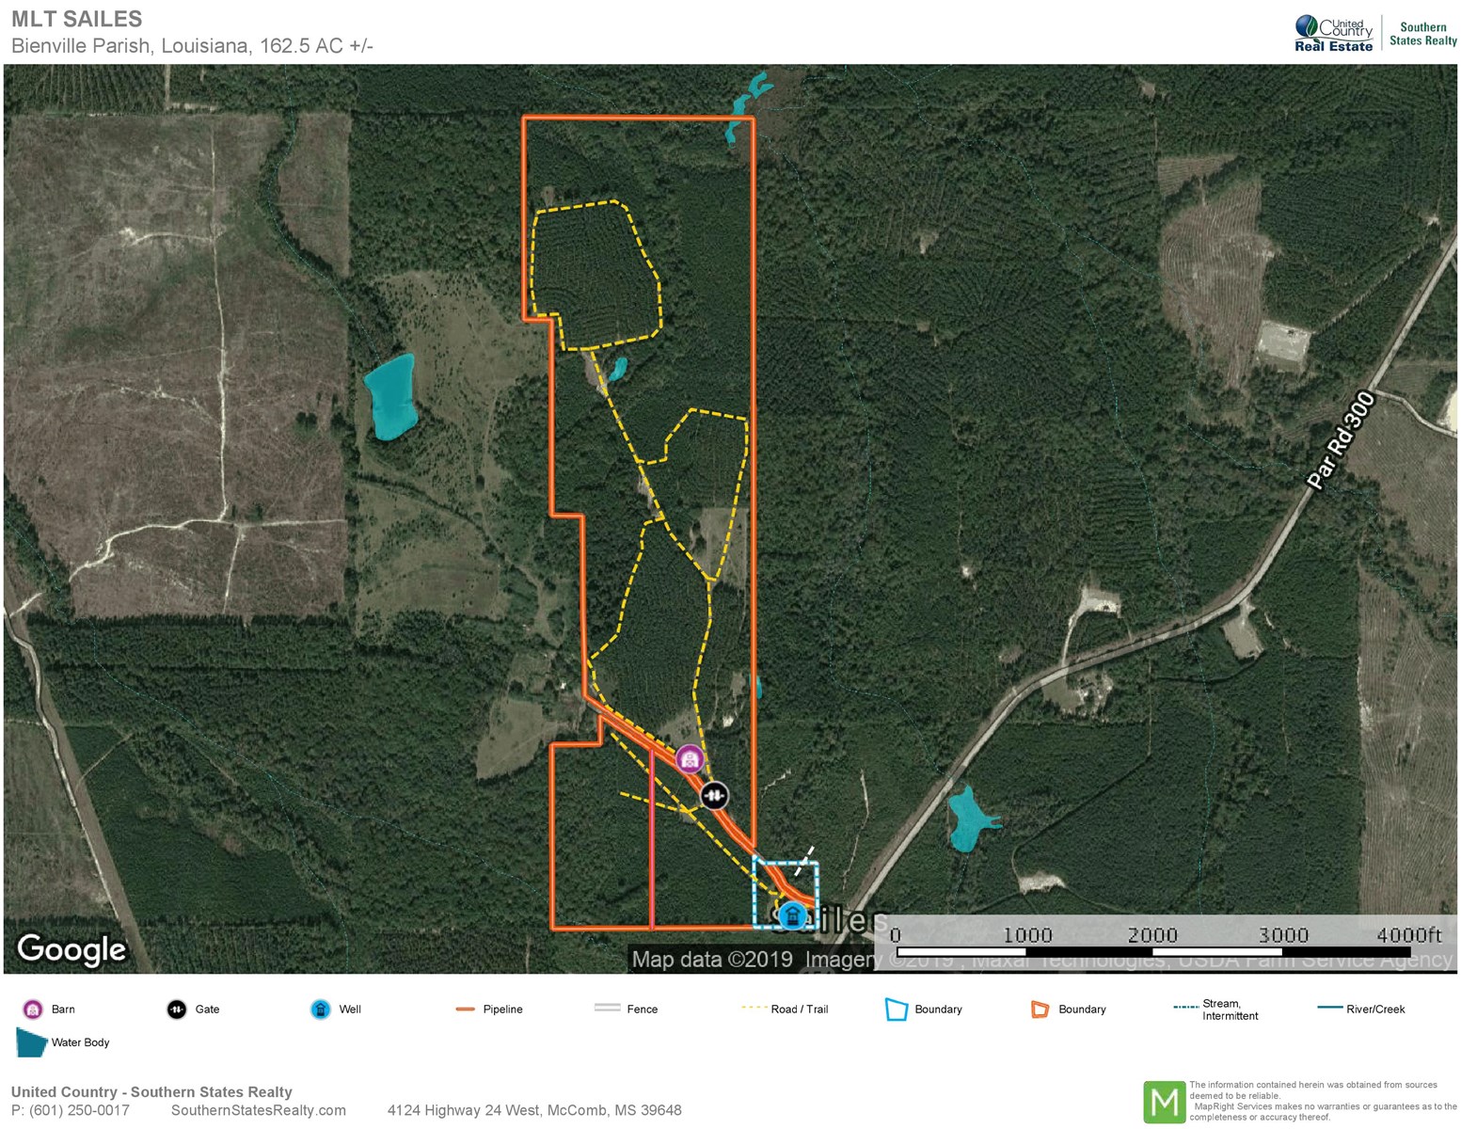Click the blue Boundary polygon legend icon
Viewport: 1461px width, 1129px height.
(x=896, y=1010)
